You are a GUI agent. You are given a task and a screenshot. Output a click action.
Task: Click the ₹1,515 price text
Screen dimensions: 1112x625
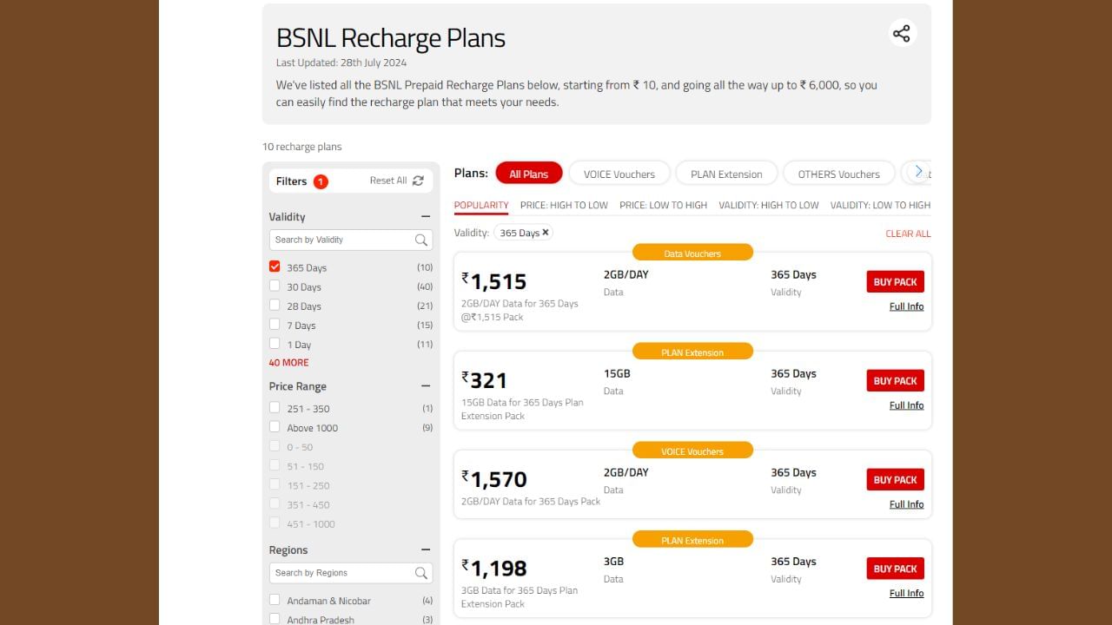pyautogui.click(x=494, y=281)
